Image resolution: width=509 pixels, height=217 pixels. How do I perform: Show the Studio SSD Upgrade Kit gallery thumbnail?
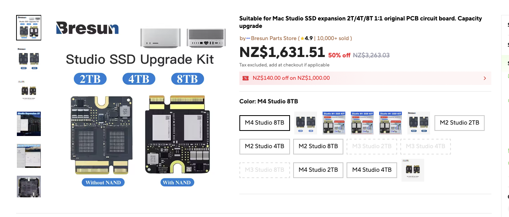29,28
